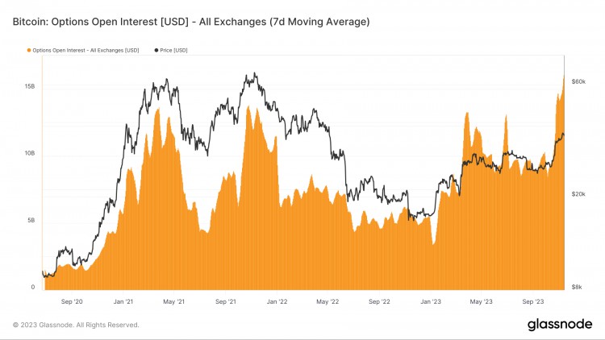Select the Jan '21 x-axis label
This screenshot has height=340, width=605.
pyautogui.click(x=123, y=301)
